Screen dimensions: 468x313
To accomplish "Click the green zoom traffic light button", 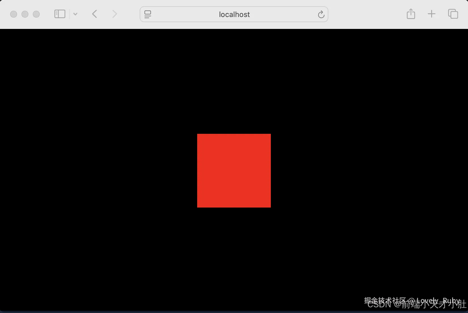I will coord(36,14).
